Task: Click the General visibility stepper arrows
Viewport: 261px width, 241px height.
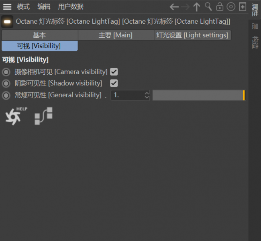Action: [x=147, y=95]
